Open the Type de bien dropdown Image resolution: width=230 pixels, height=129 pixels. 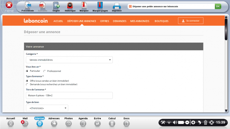pyautogui.click(x=47, y=108)
